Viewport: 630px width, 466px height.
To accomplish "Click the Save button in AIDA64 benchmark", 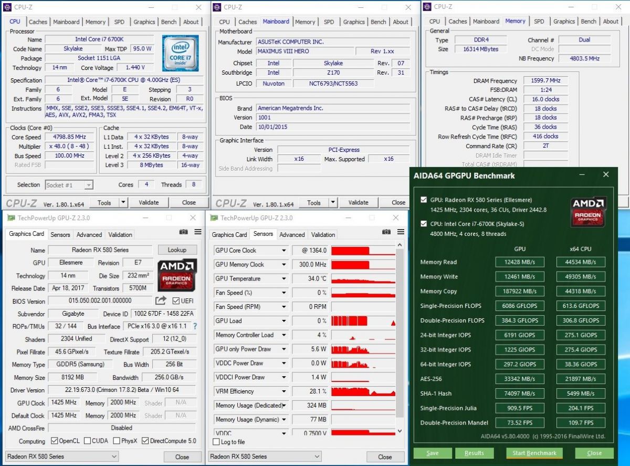I will tap(433, 453).
